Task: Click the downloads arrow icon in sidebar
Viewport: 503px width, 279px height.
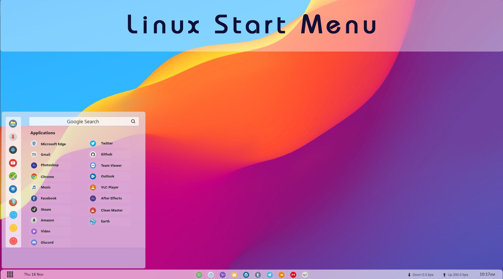Action: 13,137
